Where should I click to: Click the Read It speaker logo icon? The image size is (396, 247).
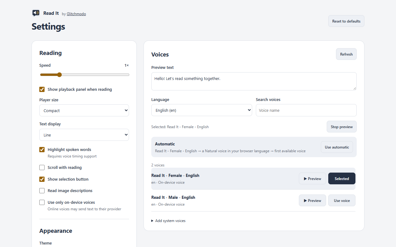[x=36, y=13]
